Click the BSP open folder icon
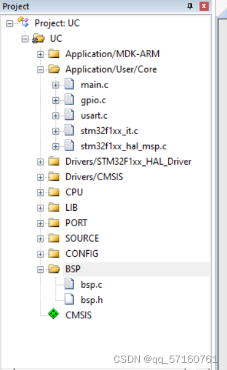This screenshot has height=370, width=227. point(54,269)
